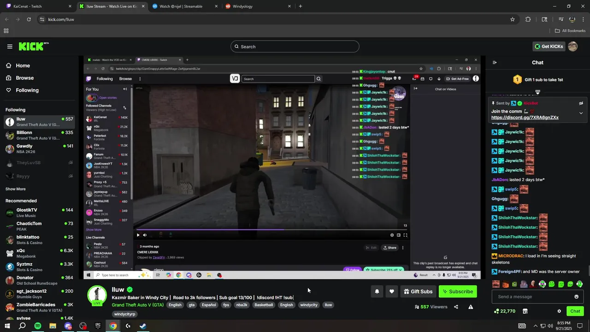Open All Bookmarks folder
The image size is (590, 332).
point(570,31)
